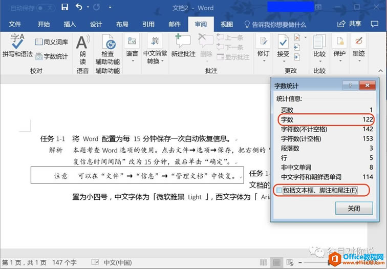Click 第 1 页，共 1 页 page indicator
This screenshot has height=269, width=387.
point(24,262)
